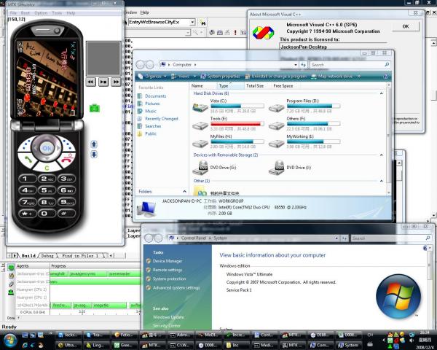The width and height of the screenshot is (437, 350).
Task: Click the Windows Start orb
Action: 10,341
